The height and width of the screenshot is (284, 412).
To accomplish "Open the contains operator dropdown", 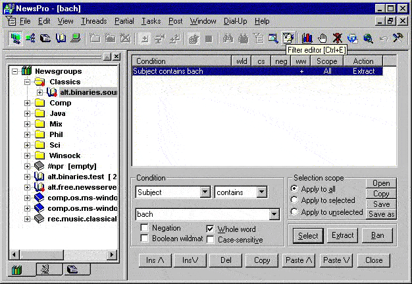I will [x=262, y=192].
